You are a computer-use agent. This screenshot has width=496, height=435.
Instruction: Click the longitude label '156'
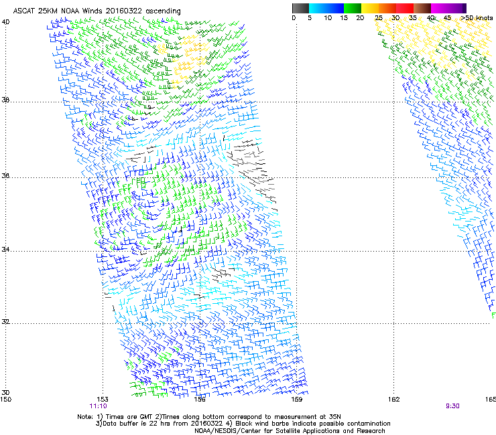click(x=200, y=400)
